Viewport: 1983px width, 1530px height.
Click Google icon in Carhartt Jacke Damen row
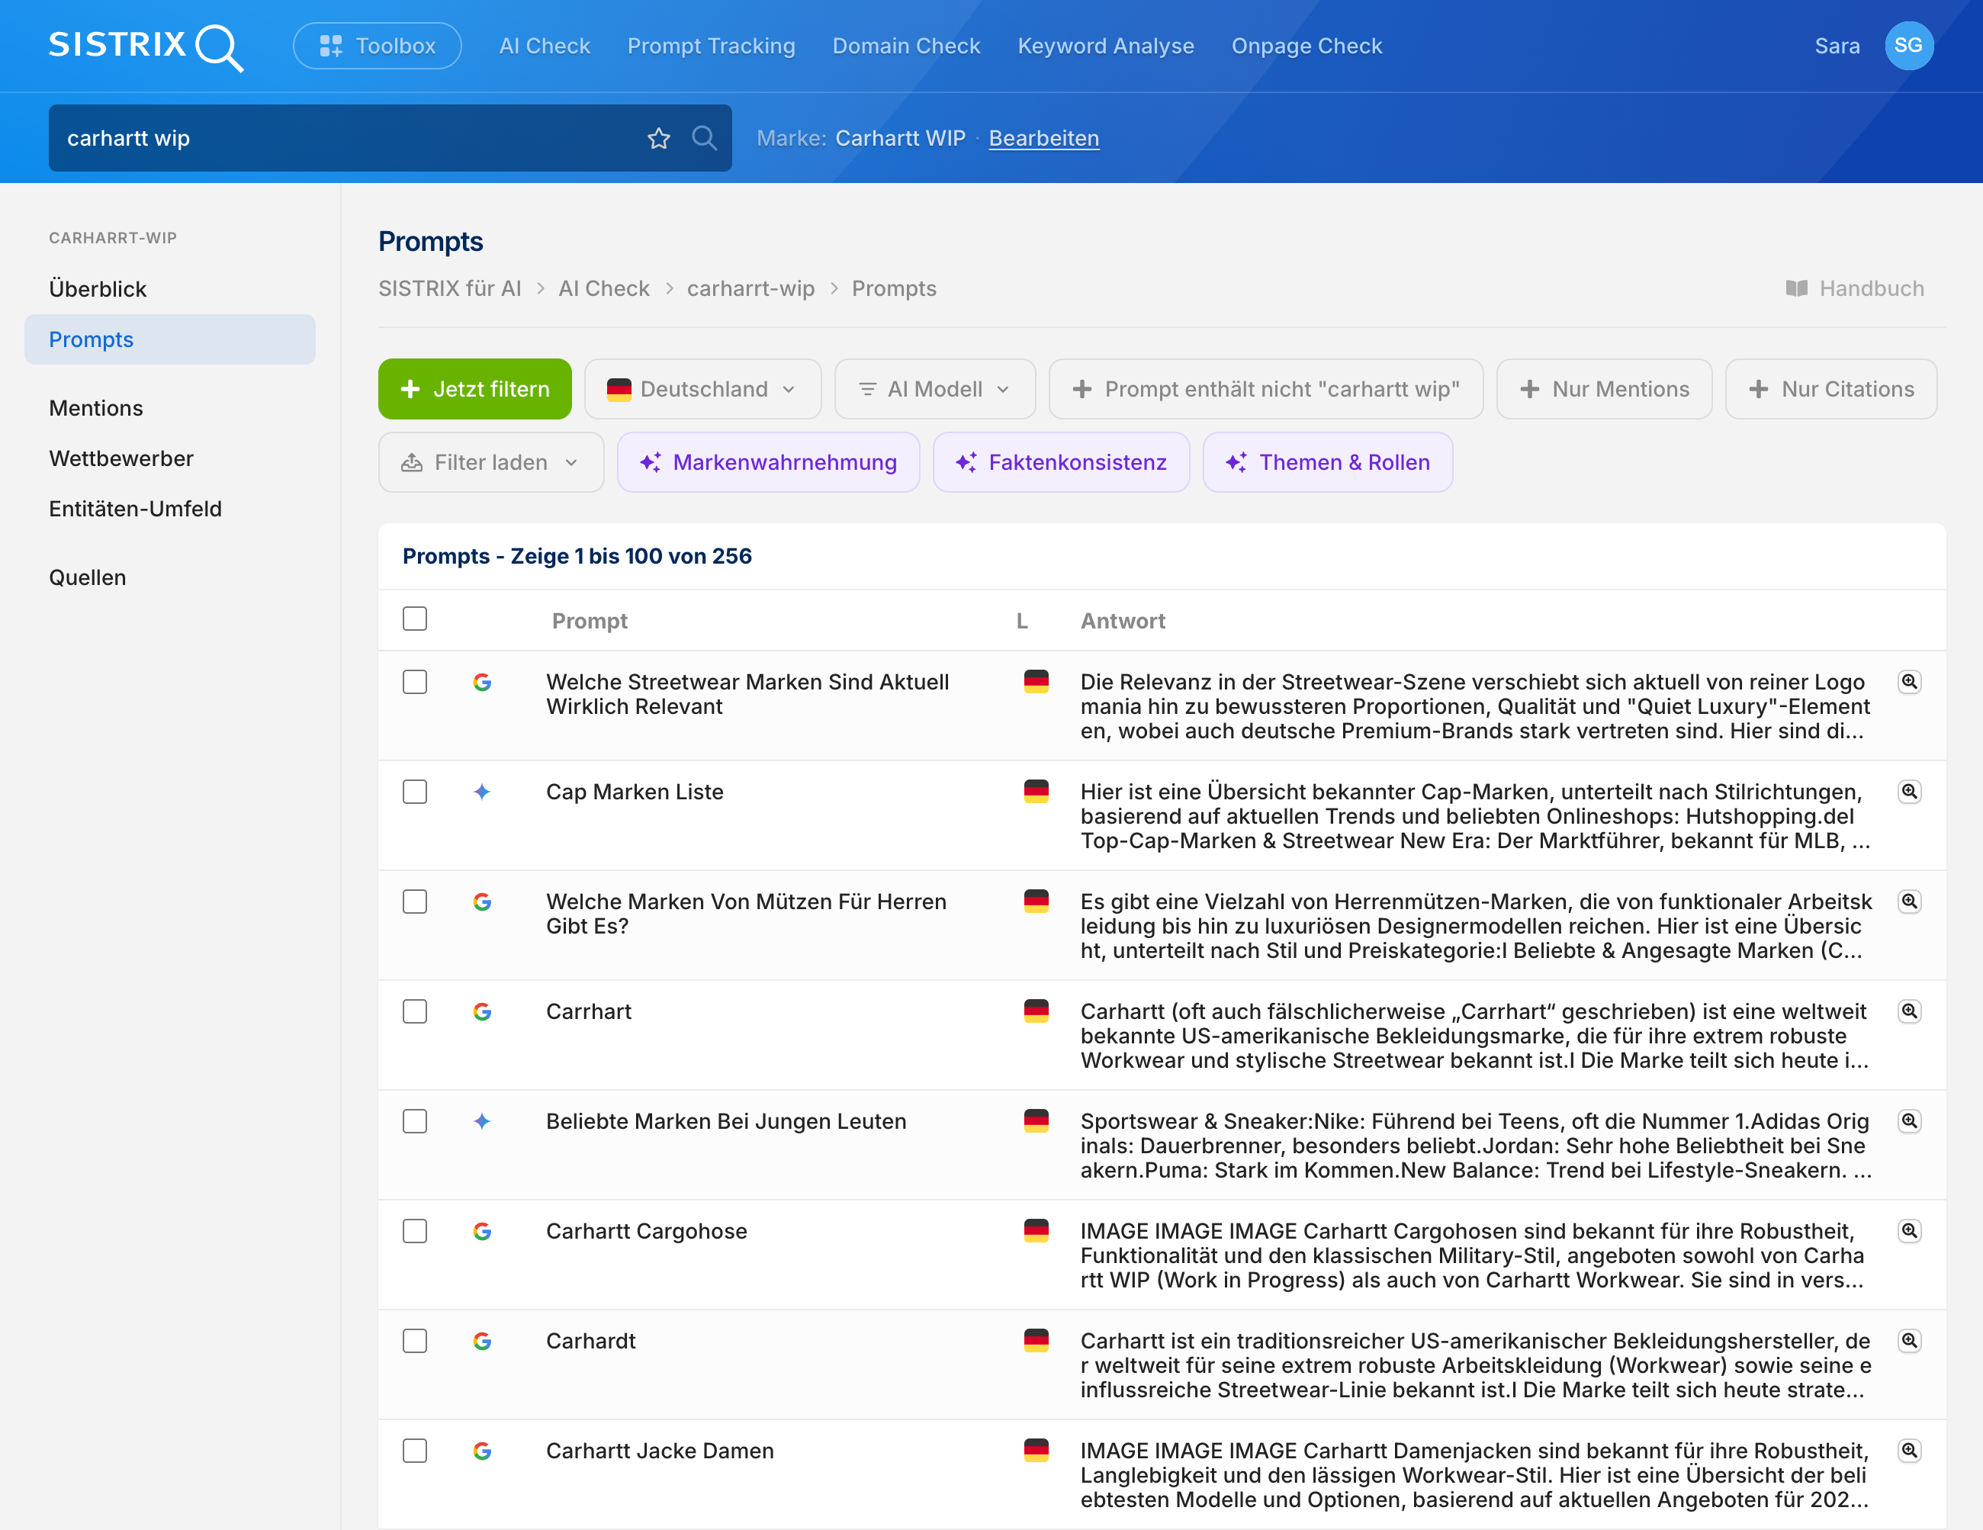click(x=482, y=1451)
